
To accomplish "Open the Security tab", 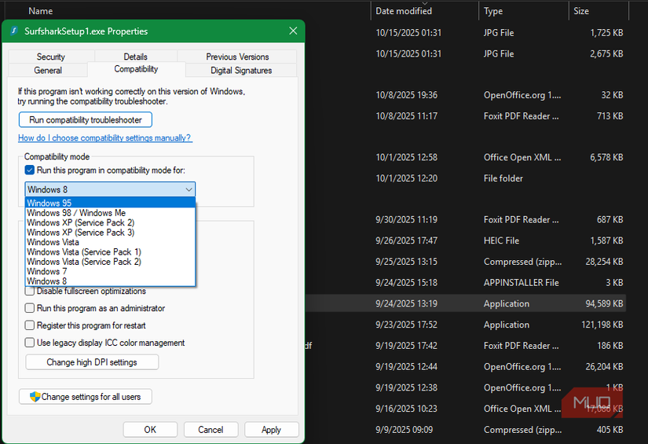I will point(51,57).
